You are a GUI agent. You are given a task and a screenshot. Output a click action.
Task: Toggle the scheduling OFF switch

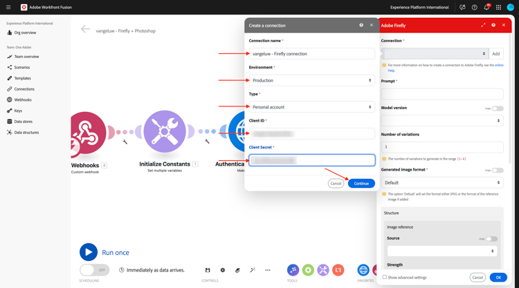click(x=94, y=270)
